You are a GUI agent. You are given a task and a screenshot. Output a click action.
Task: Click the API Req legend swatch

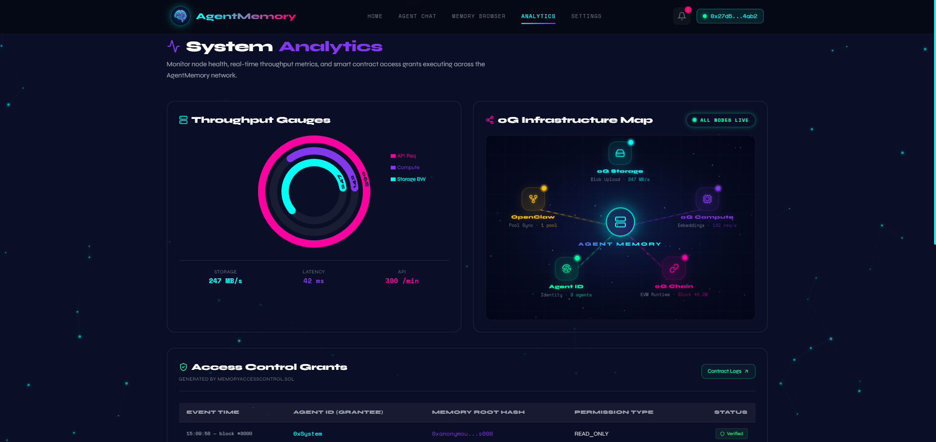pyautogui.click(x=393, y=156)
